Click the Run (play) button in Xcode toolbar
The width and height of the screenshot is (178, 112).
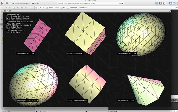pyautogui.click(x=3, y=3)
